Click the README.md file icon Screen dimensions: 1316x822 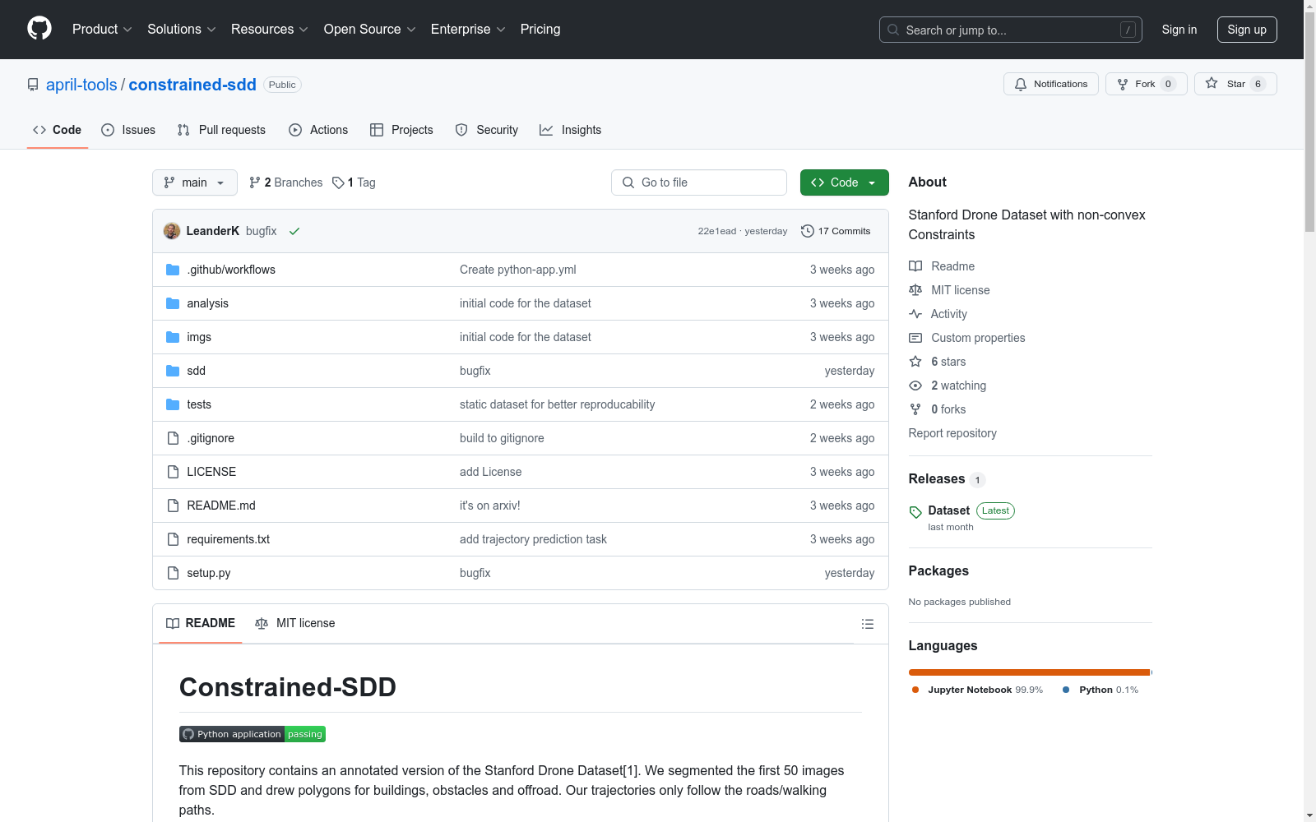173,506
